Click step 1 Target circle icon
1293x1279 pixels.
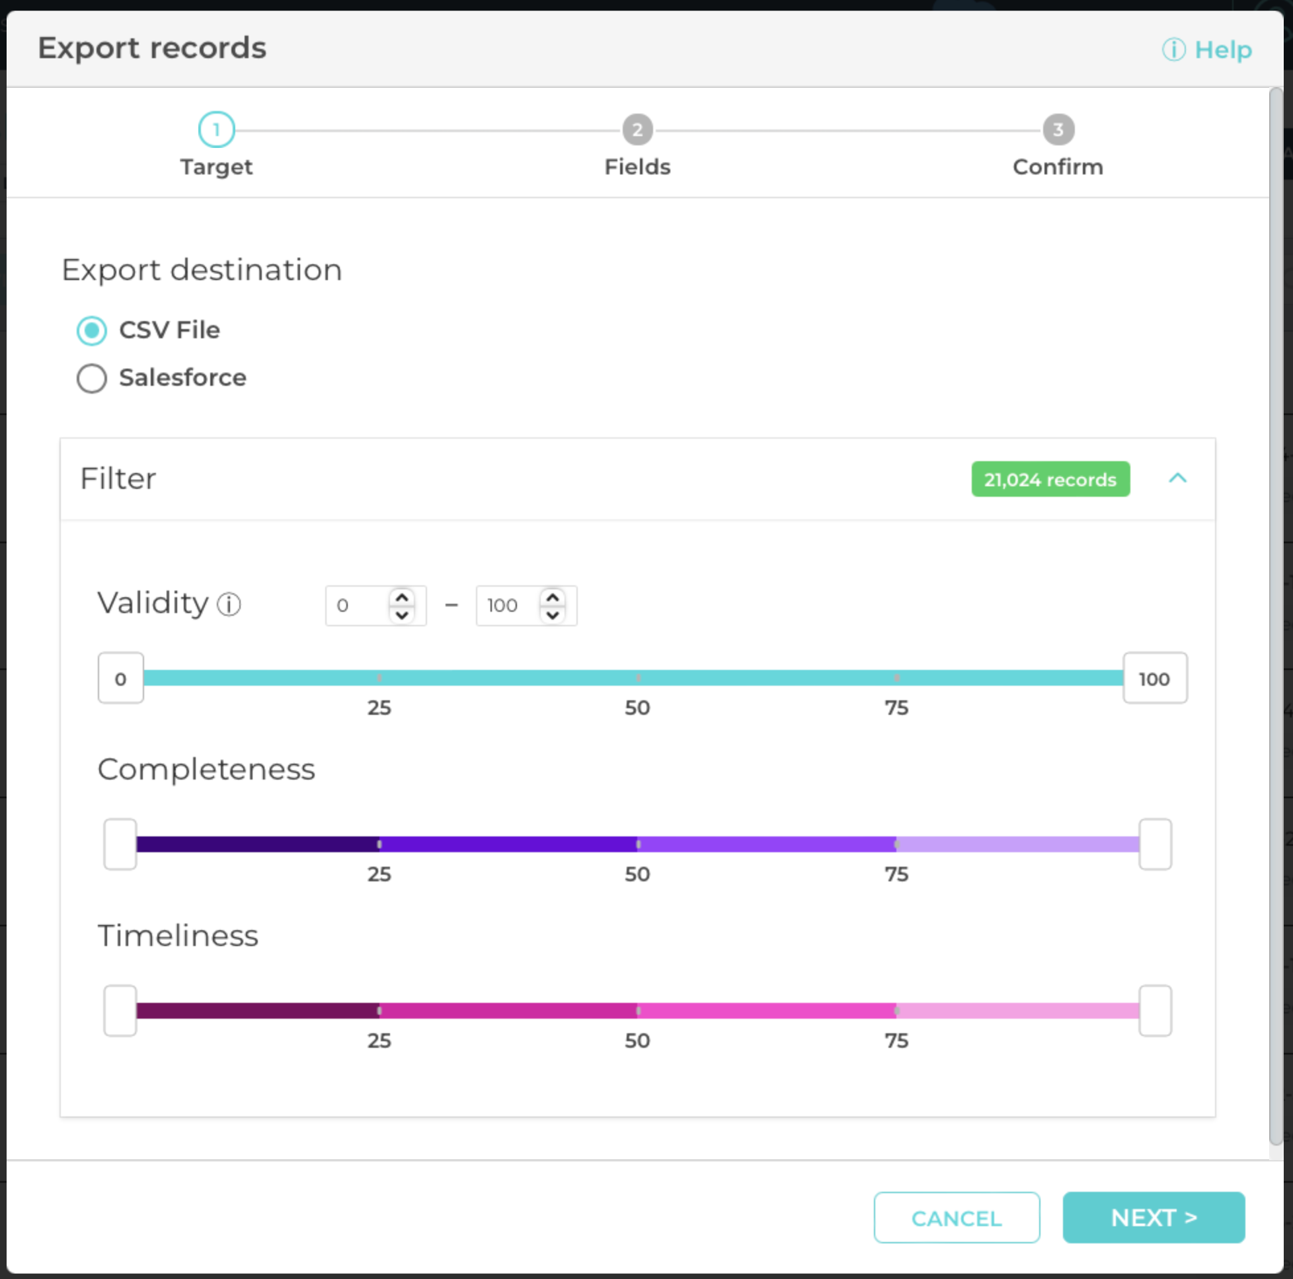click(x=216, y=129)
